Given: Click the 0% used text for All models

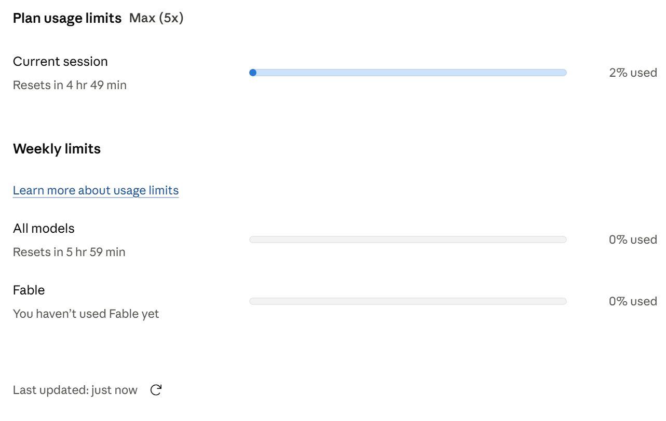Looking at the screenshot, I should (x=633, y=240).
